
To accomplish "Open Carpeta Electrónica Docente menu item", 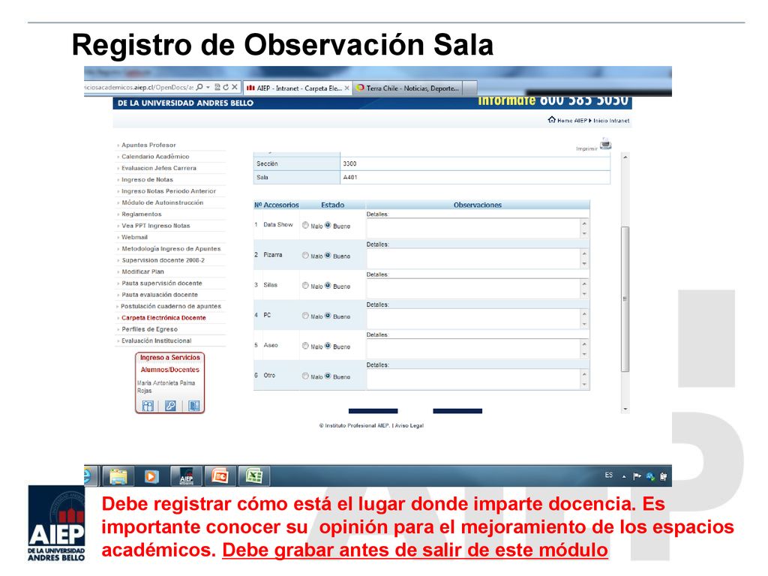I will tap(163, 317).
